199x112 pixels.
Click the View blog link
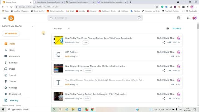(14, 100)
